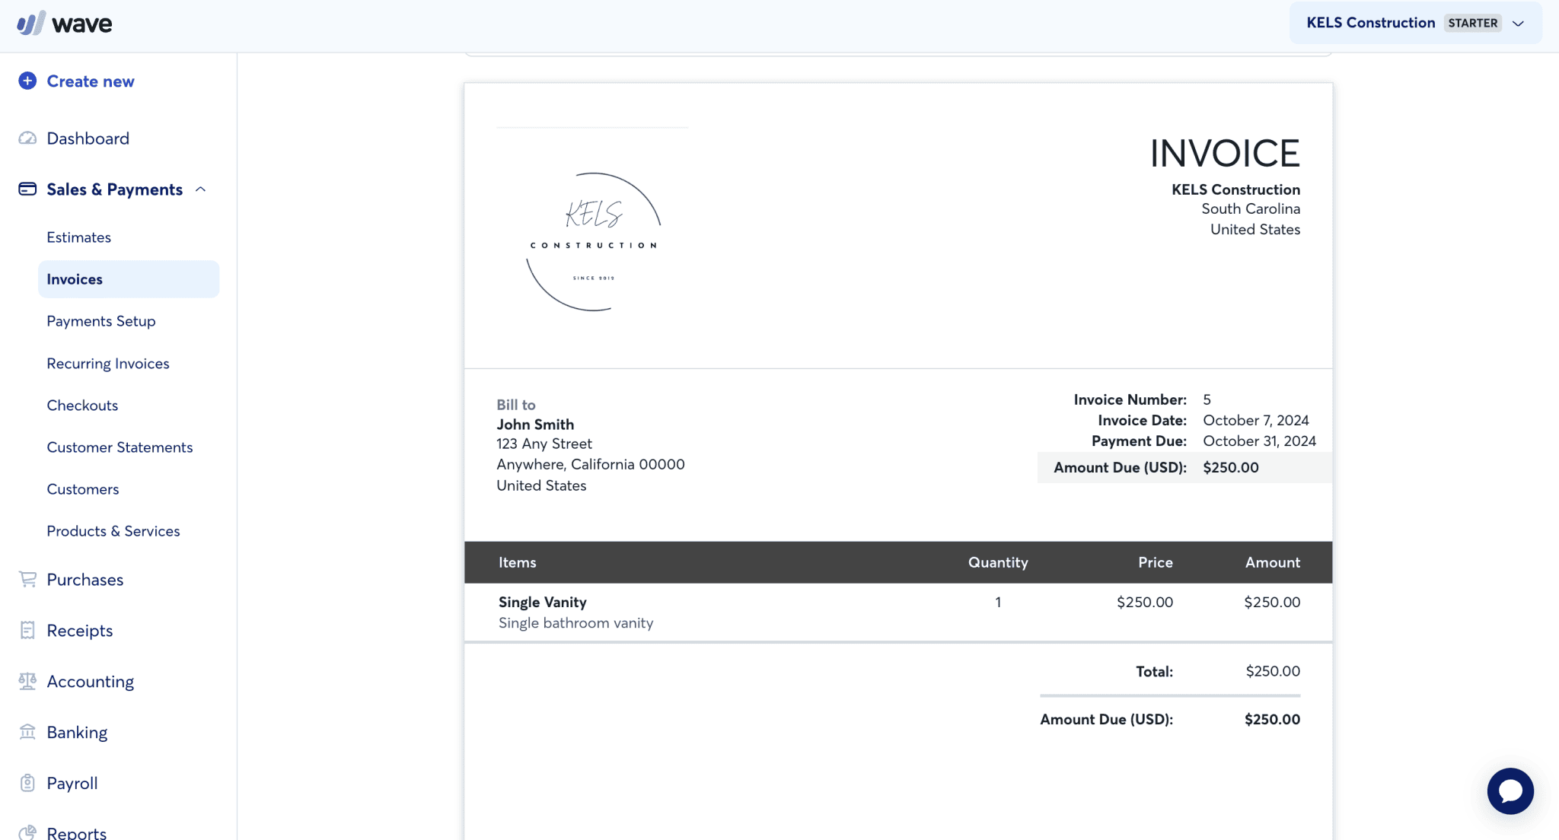Screen dimensions: 1559x840
Task: Open the Customers page
Action: 82,488
